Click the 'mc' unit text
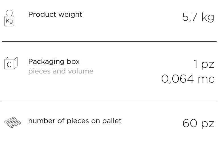 click(x=206, y=80)
